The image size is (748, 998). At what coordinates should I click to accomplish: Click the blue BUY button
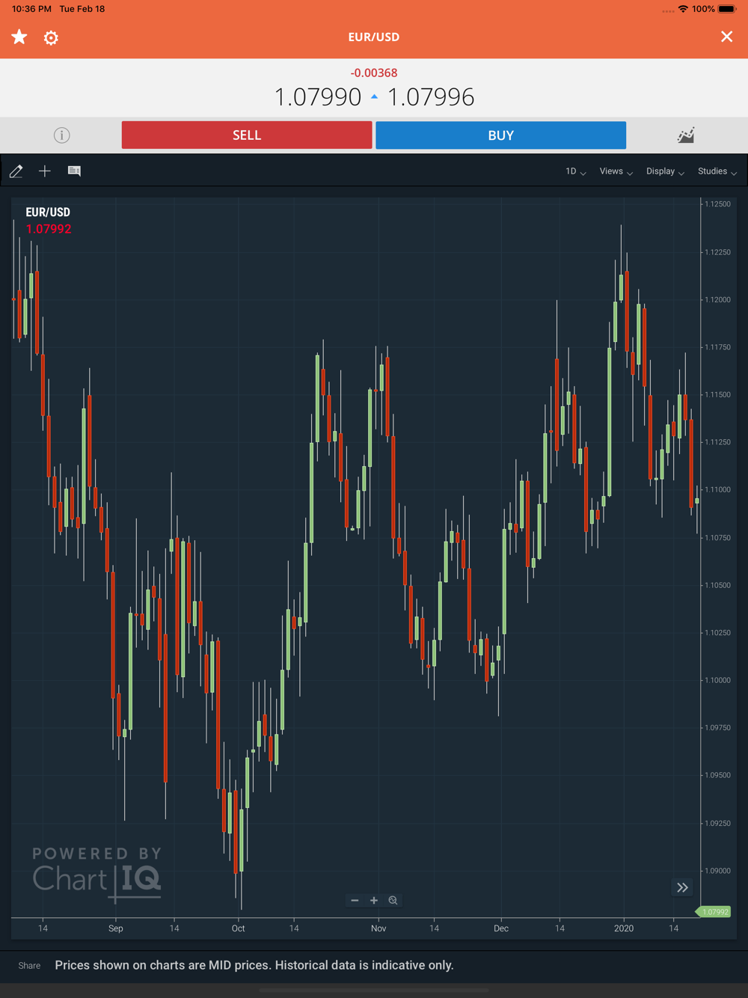coord(500,135)
